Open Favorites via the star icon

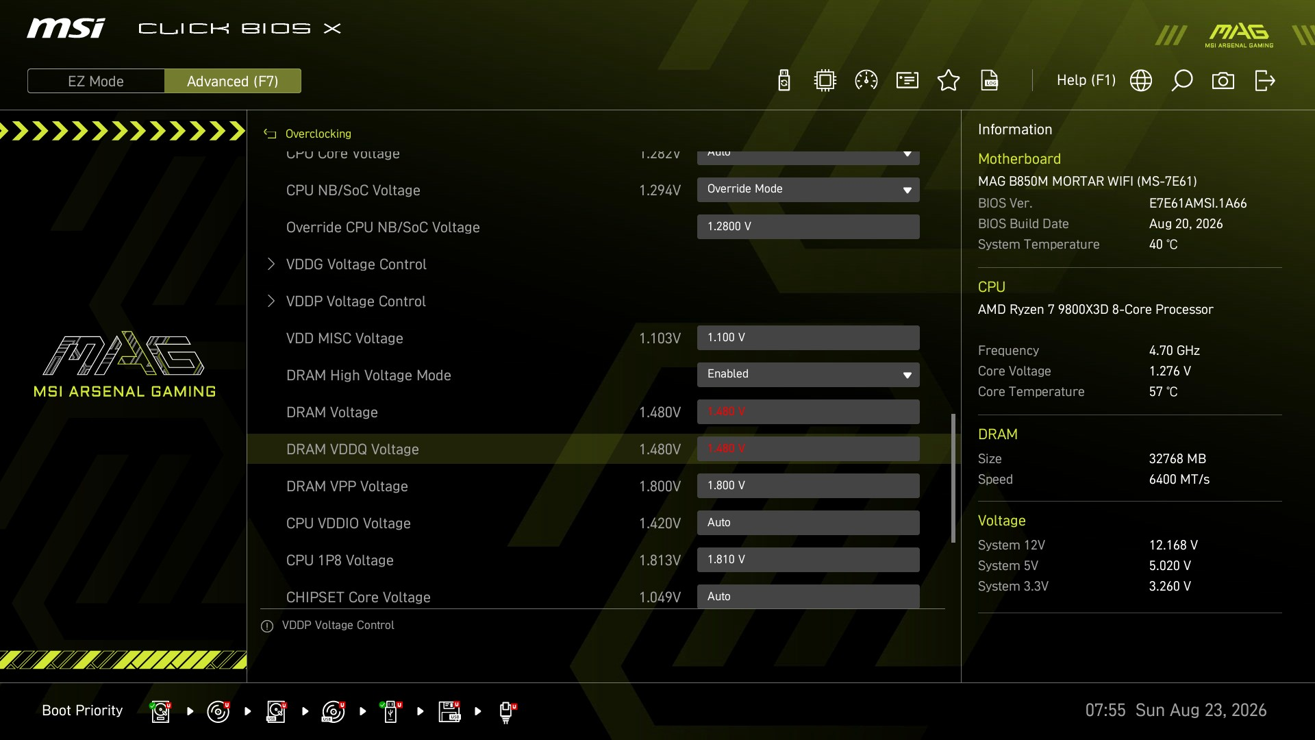click(949, 81)
